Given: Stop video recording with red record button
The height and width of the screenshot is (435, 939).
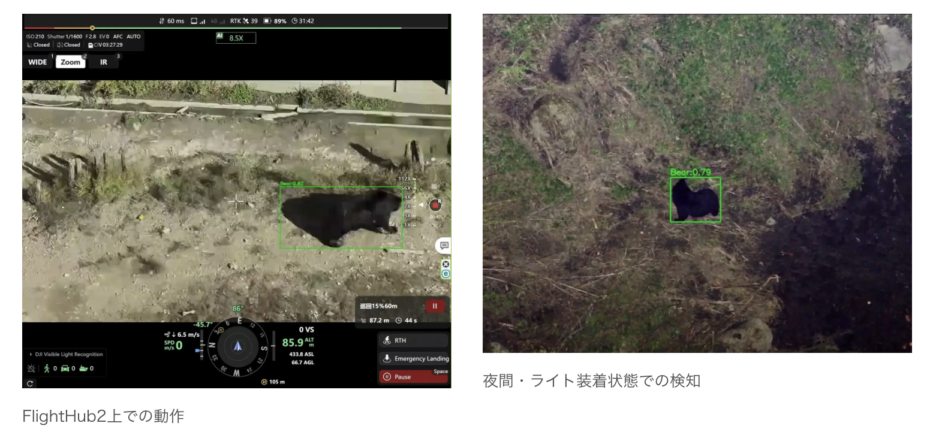Looking at the screenshot, I should coord(435,205).
